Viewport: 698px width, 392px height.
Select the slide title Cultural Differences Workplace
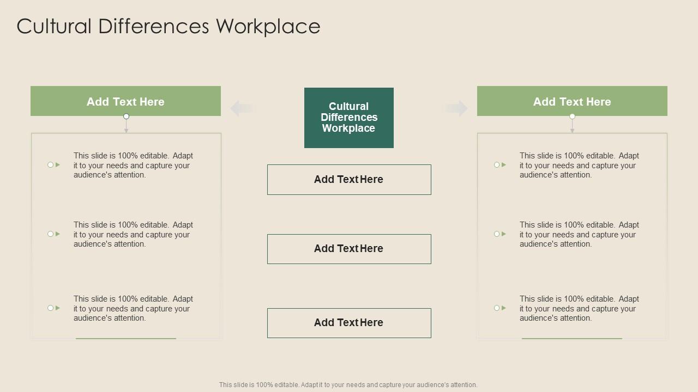click(168, 26)
